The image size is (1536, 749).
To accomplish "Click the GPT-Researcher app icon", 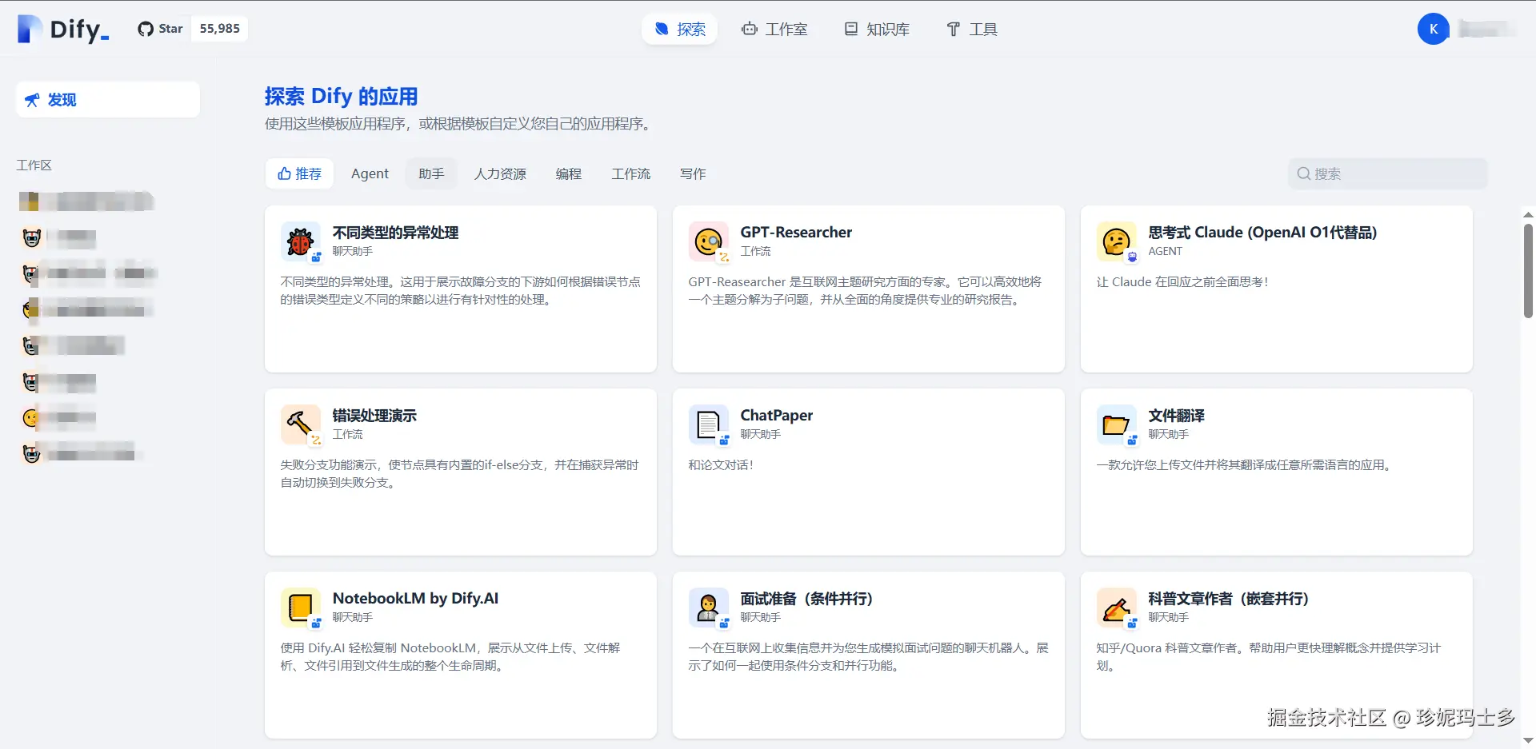I will 709,241.
